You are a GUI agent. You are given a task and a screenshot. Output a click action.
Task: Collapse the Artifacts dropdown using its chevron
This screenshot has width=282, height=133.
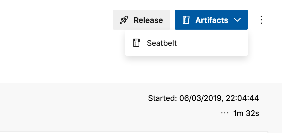point(237,20)
